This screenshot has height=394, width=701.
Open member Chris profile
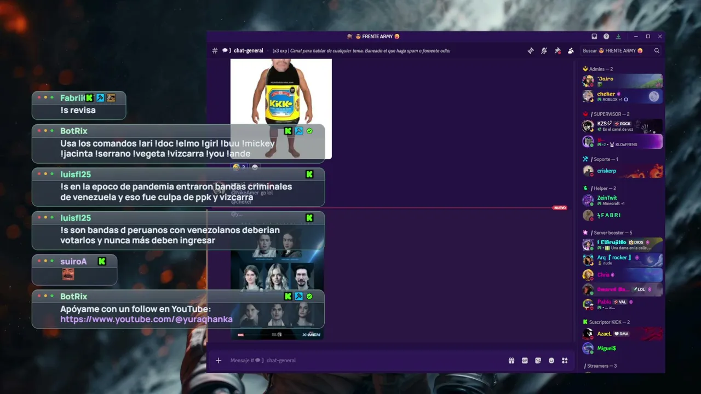coord(622,275)
